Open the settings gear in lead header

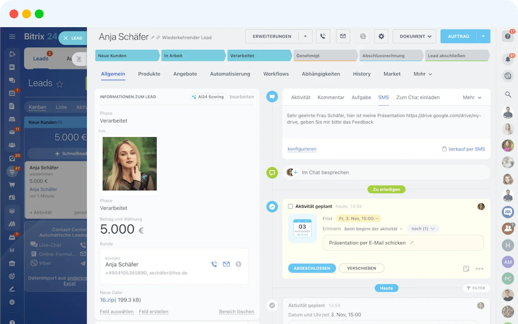381,36
